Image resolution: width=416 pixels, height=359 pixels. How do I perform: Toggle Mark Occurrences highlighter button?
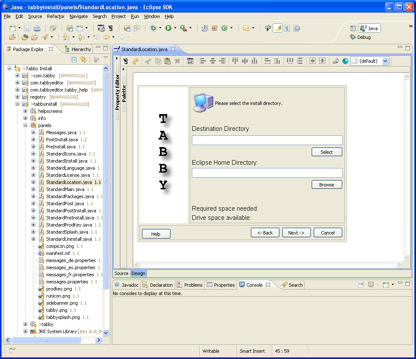[277, 28]
